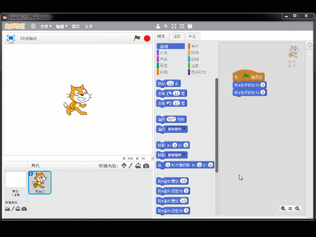The image size is (316, 237).
Task: Click the 15 degrees field in the 左转 block
Action: tap(177, 103)
